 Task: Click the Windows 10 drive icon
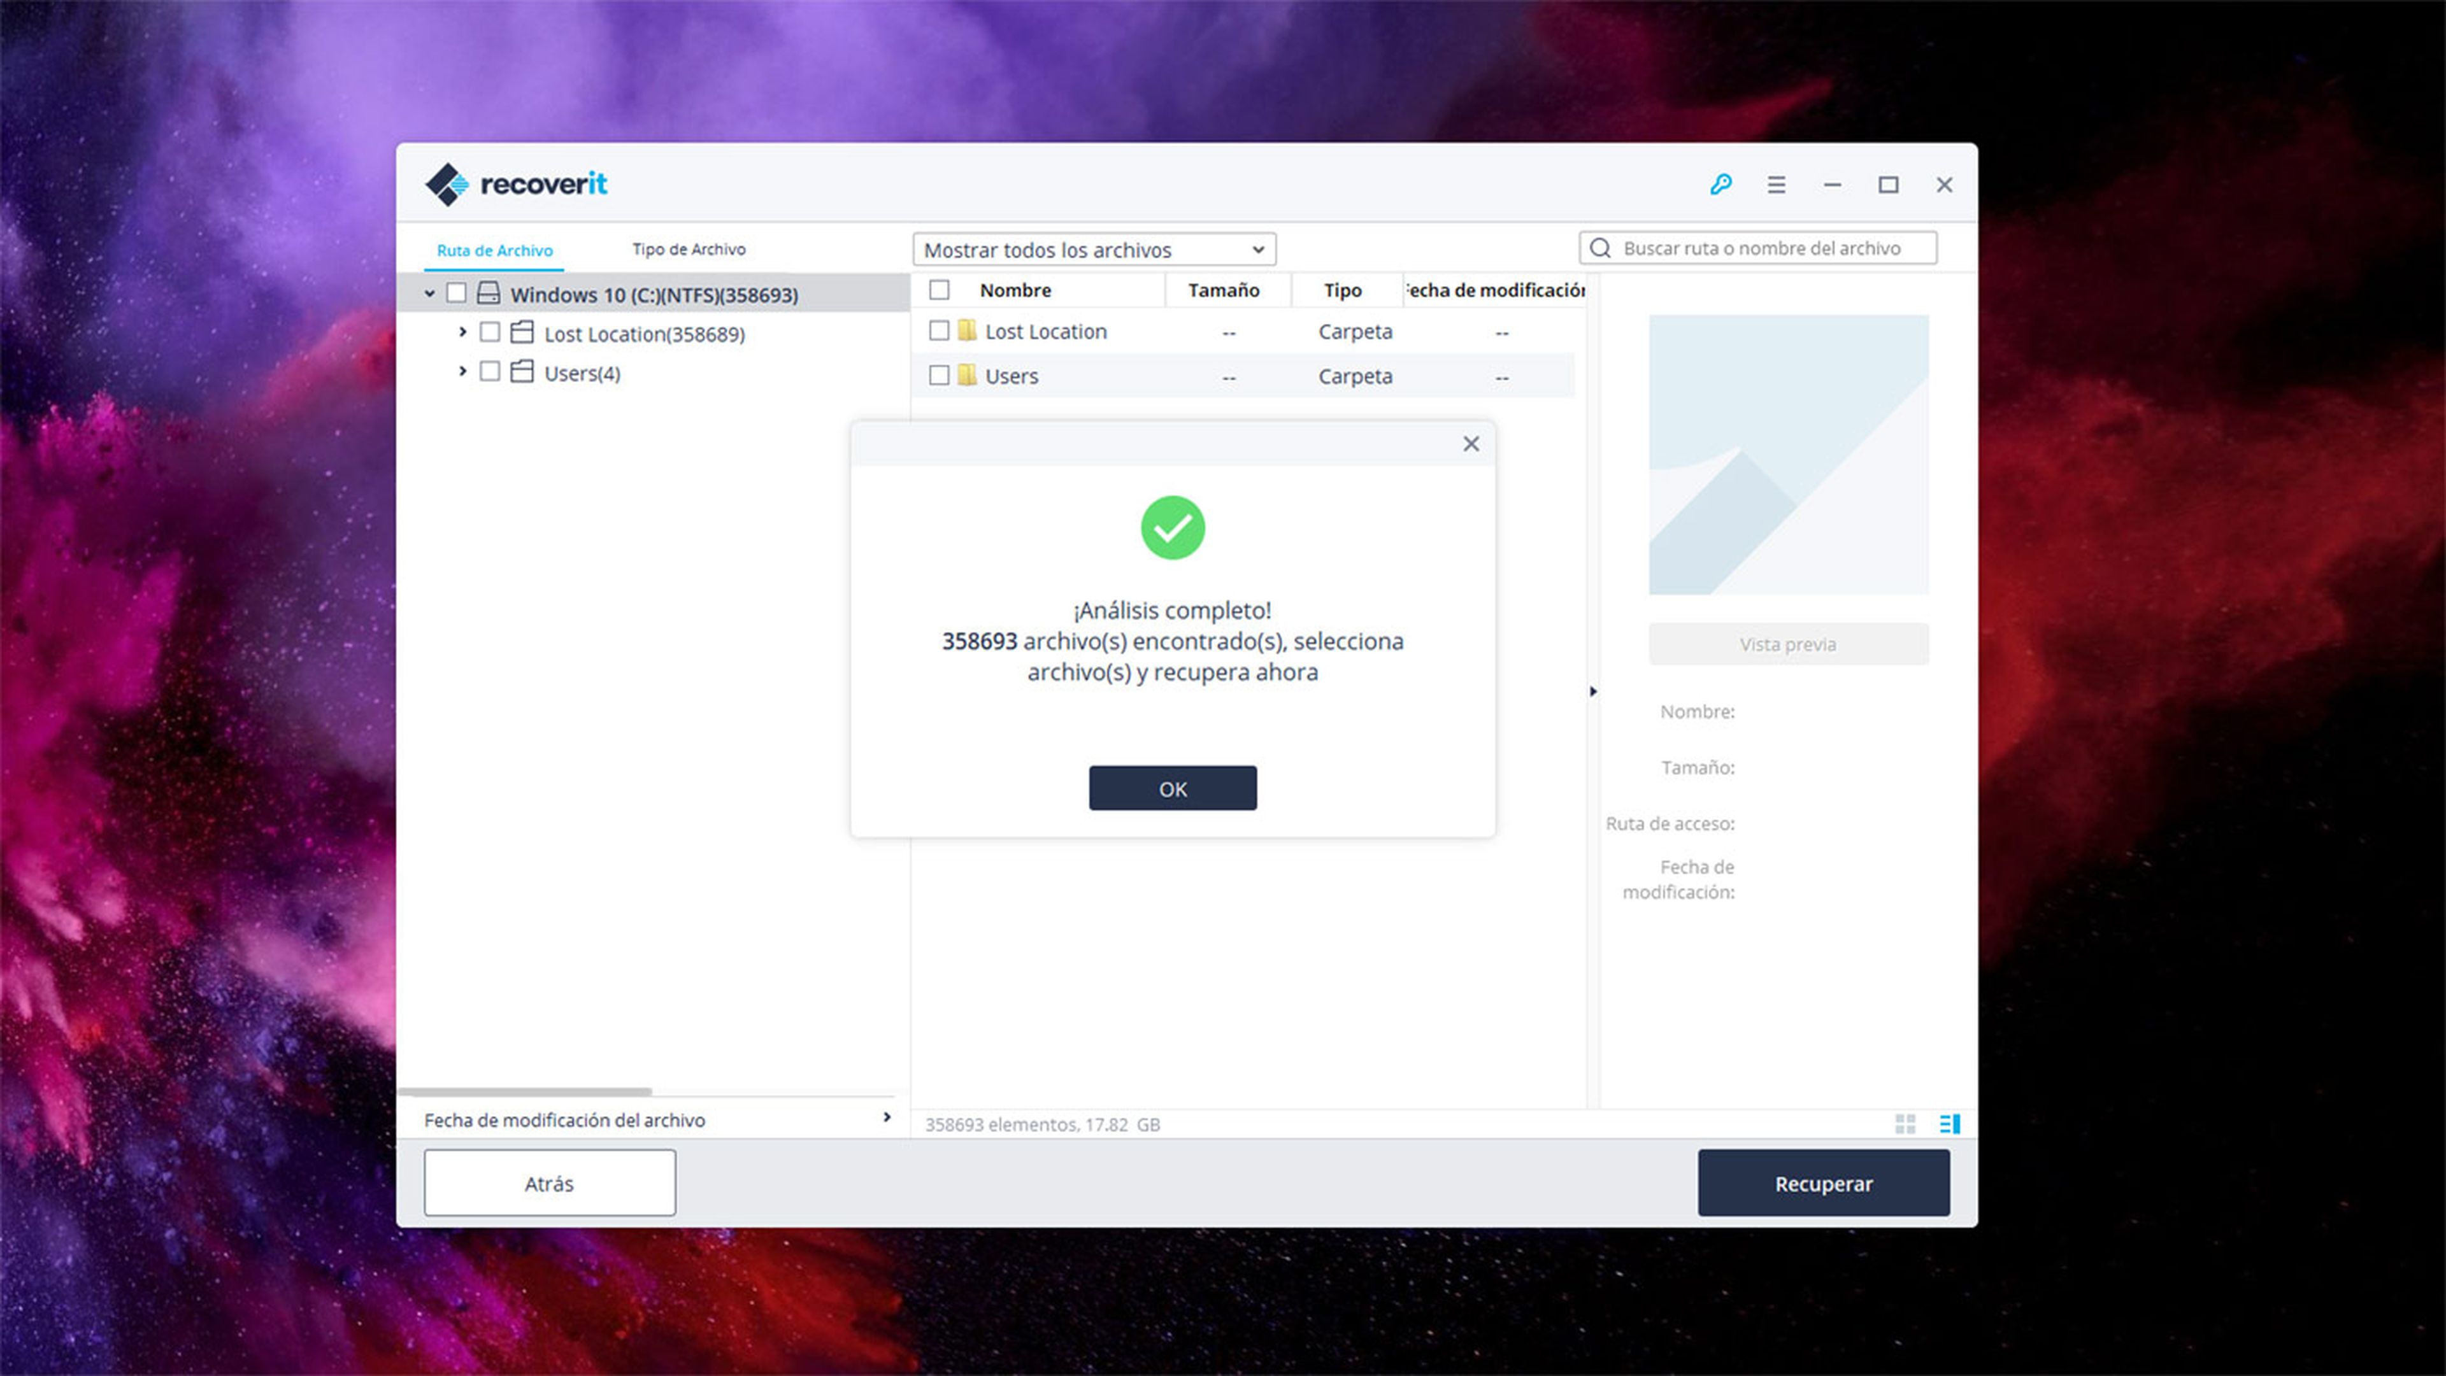[488, 292]
